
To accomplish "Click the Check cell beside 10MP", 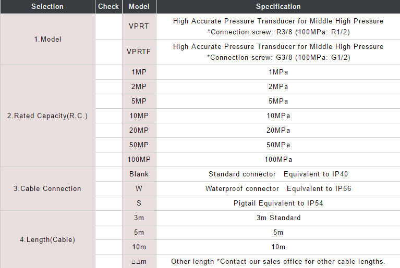I will coord(108,116).
